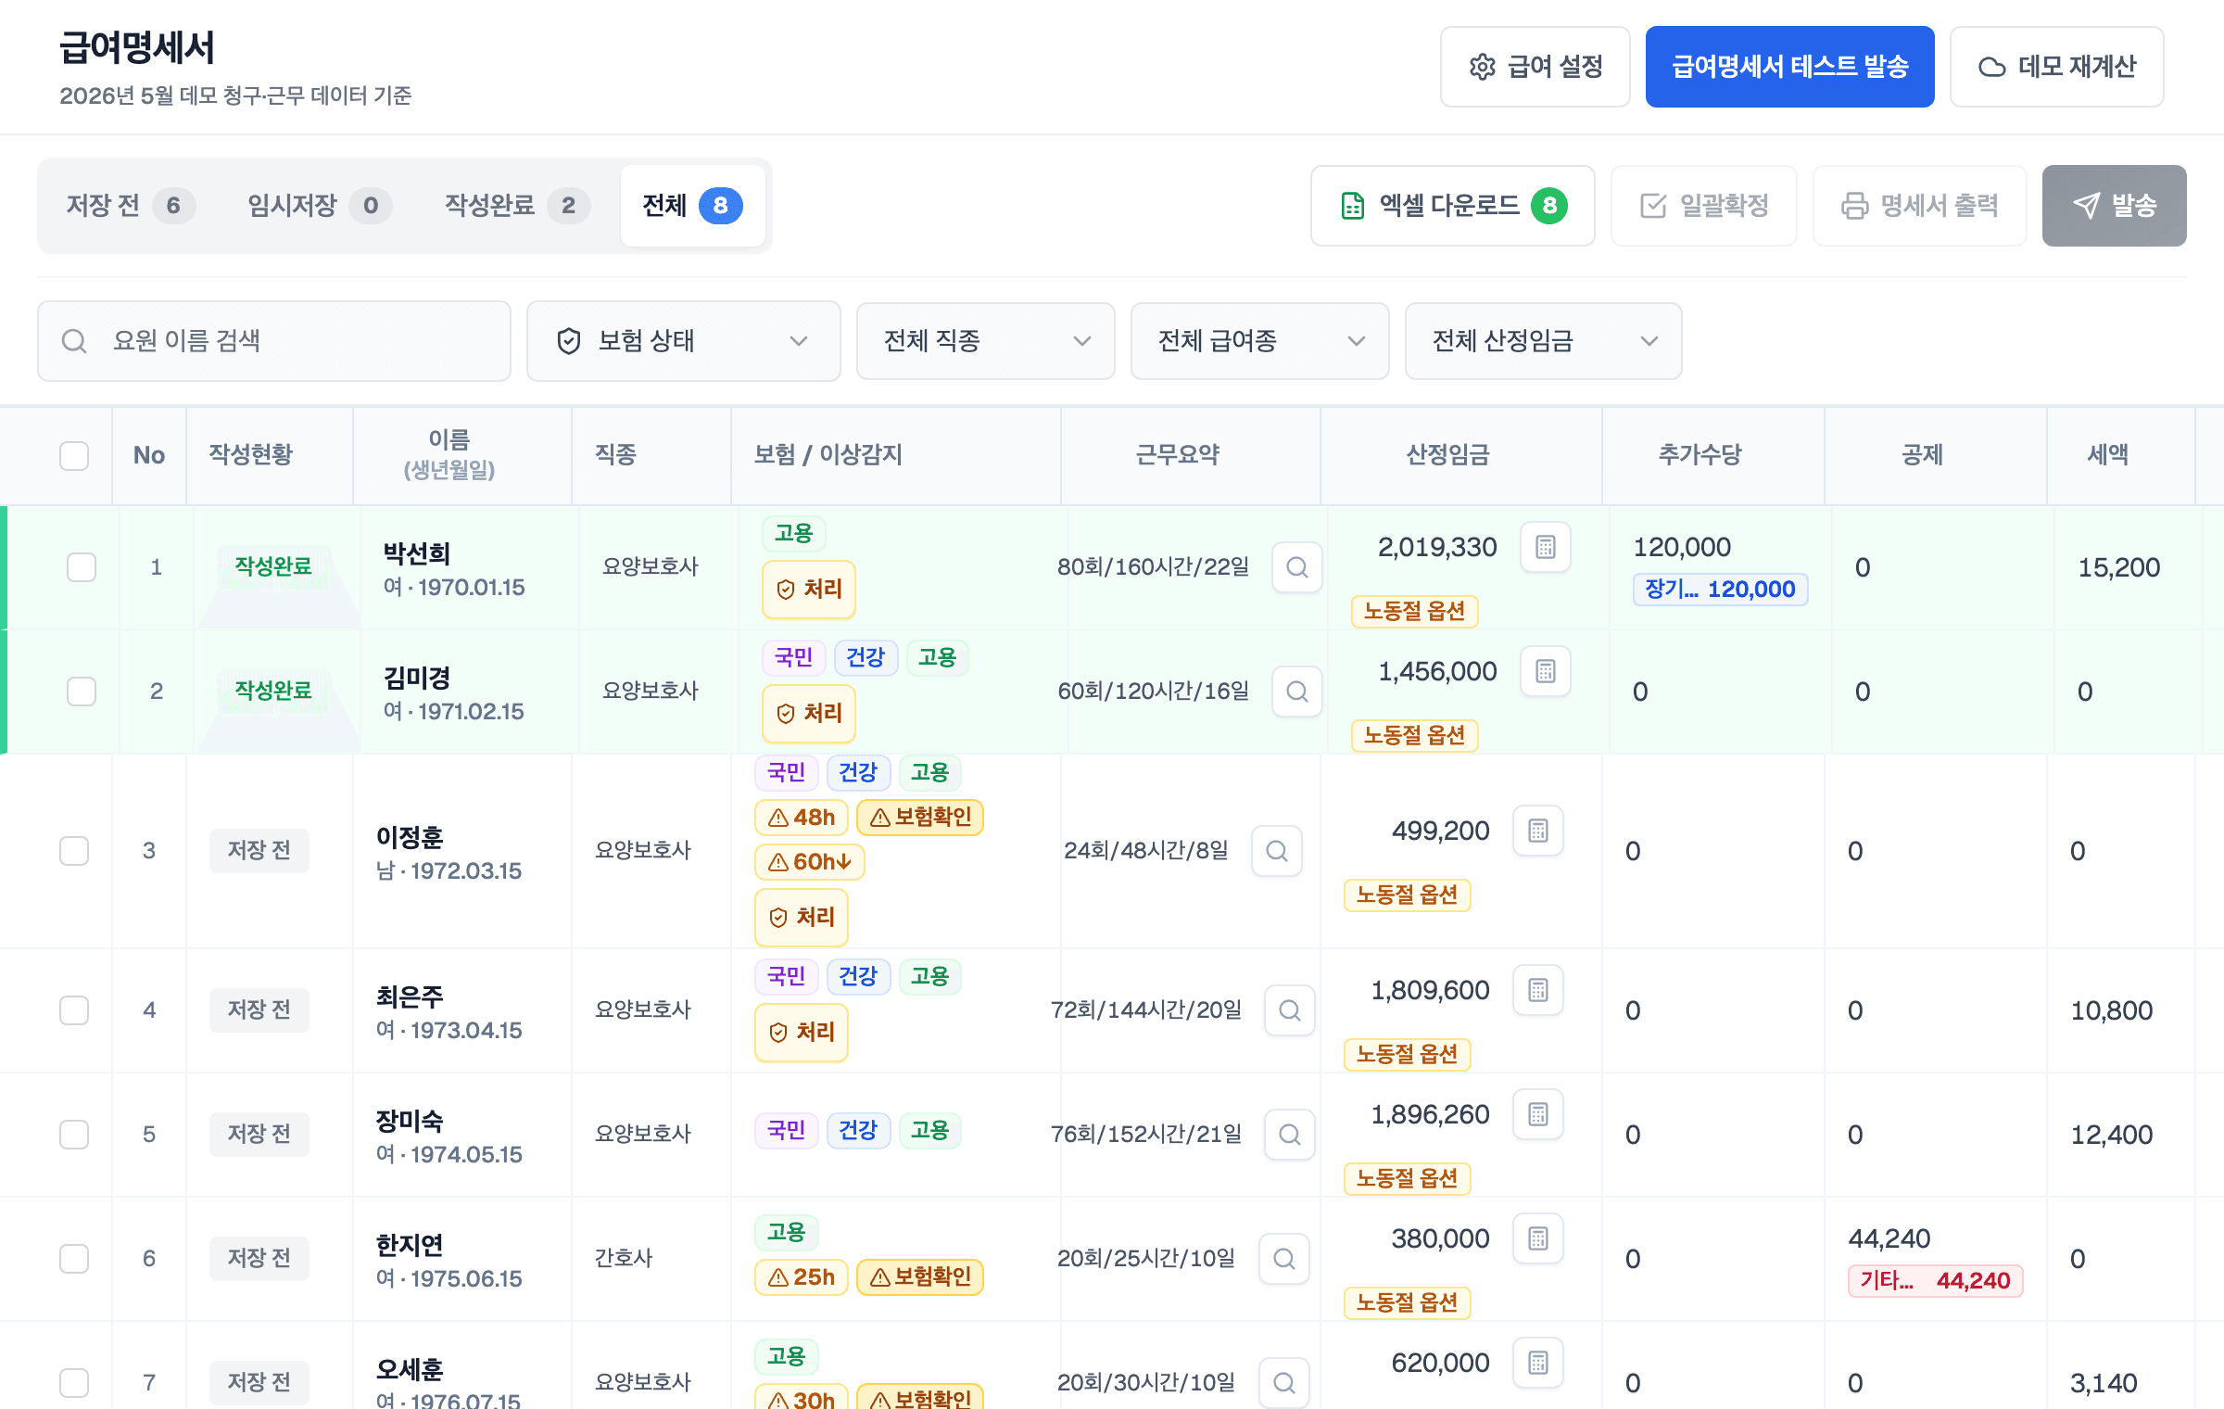Open work summary magnifier for 김미경
The height and width of the screenshot is (1409, 2224).
tap(1296, 691)
